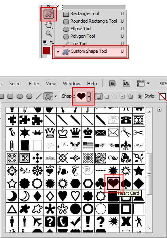Select the hourglass shape
The image size is (167, 238).
139,120
